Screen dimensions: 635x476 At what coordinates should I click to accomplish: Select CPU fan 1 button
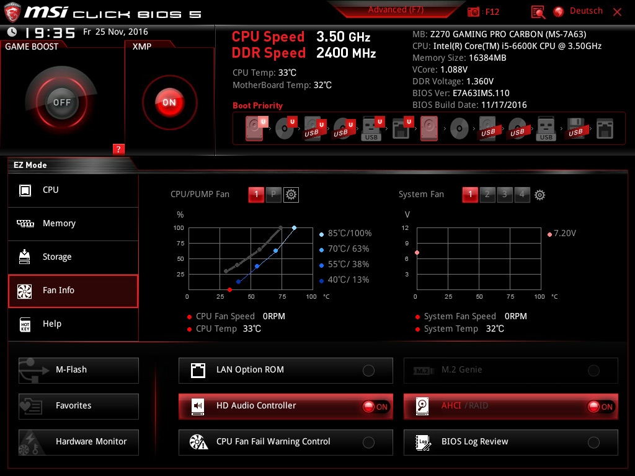pyautogui.click(x=256, y=195)
